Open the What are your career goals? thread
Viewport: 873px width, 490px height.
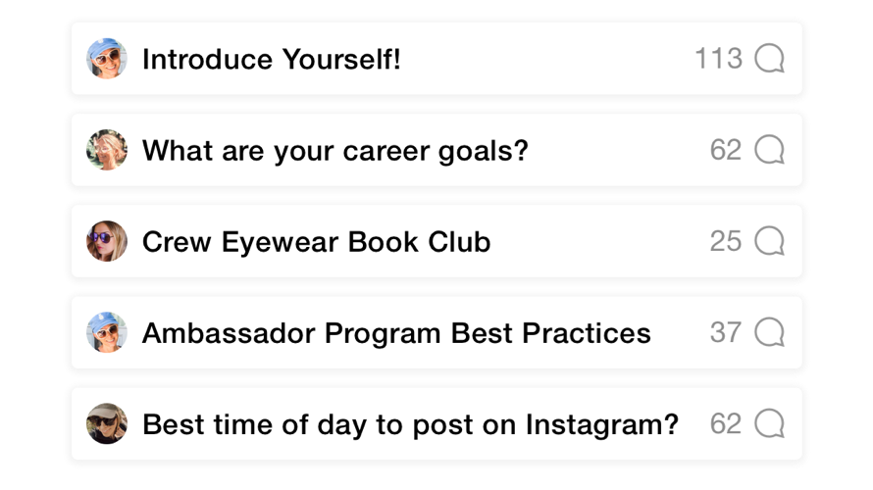click(x=335, y=151)
